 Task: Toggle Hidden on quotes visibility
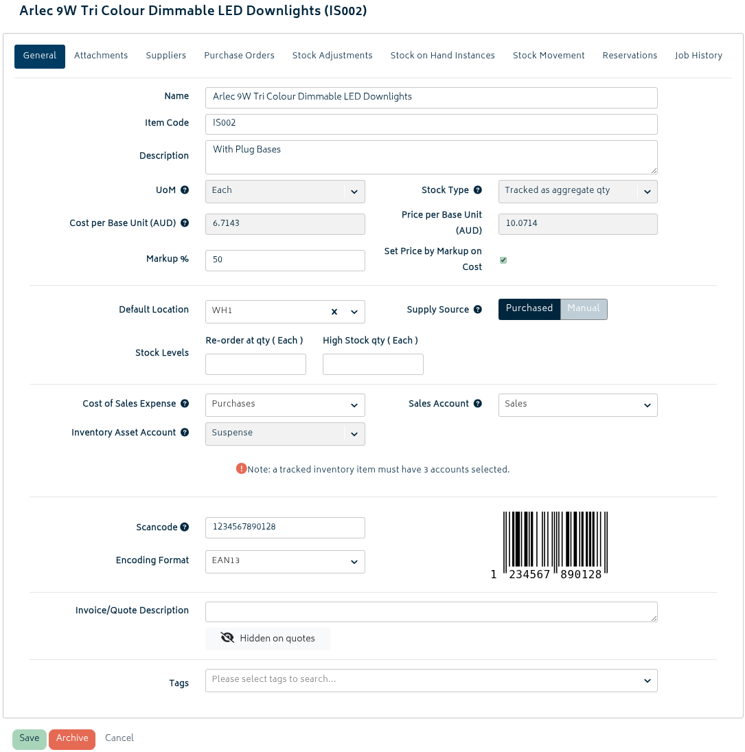(267, 639)
